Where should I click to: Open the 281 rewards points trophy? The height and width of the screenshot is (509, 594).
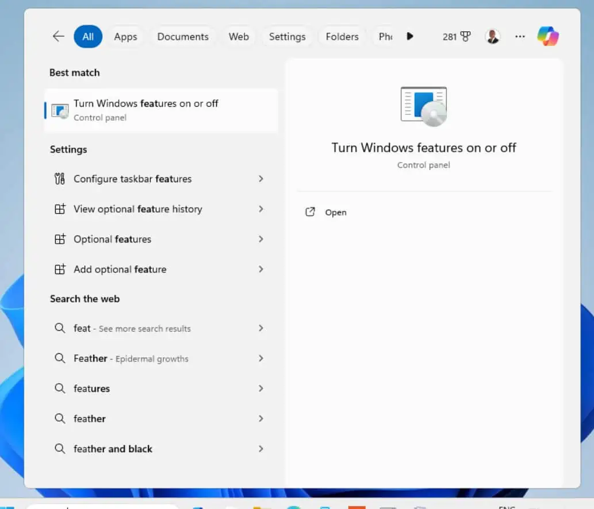tap(457, 36)
